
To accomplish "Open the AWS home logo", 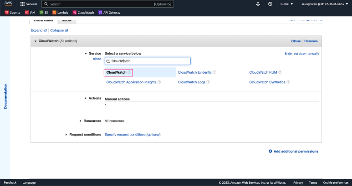I will 8,4.
